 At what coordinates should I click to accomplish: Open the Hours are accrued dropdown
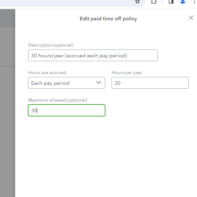tap(66, 83)
